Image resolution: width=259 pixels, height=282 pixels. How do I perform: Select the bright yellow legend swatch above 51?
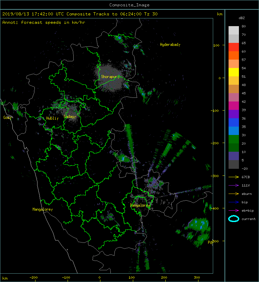coord(234,72)
